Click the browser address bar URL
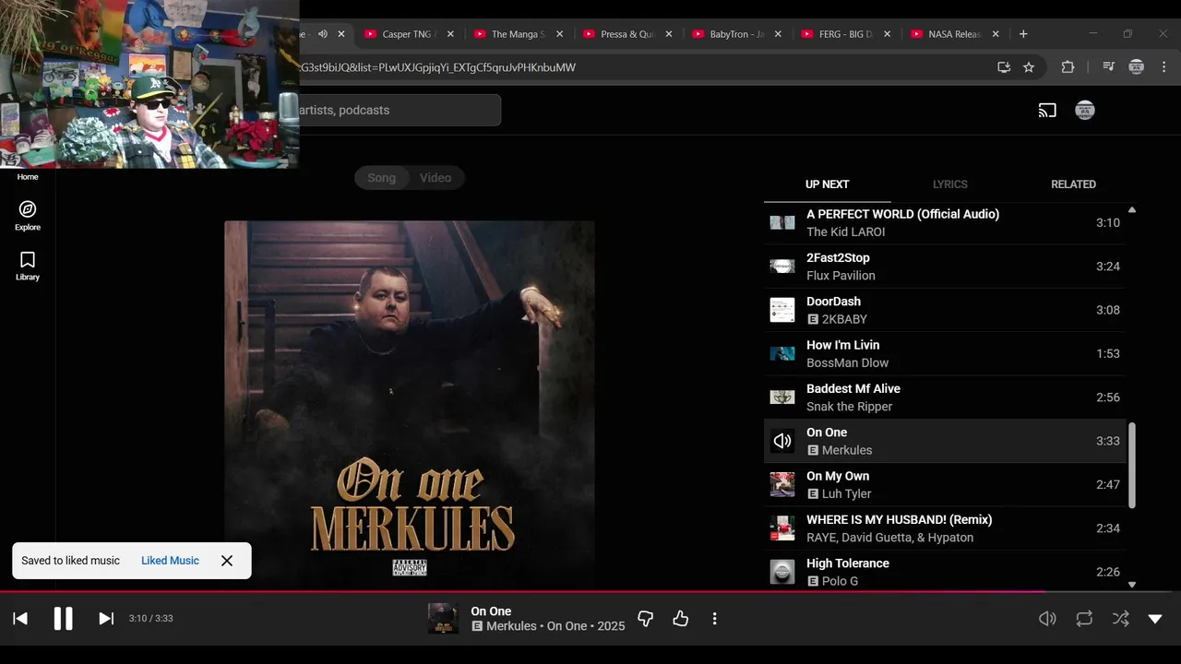Image resolution: width=1181 pixels, height=664 pixels. pos(437,67)
